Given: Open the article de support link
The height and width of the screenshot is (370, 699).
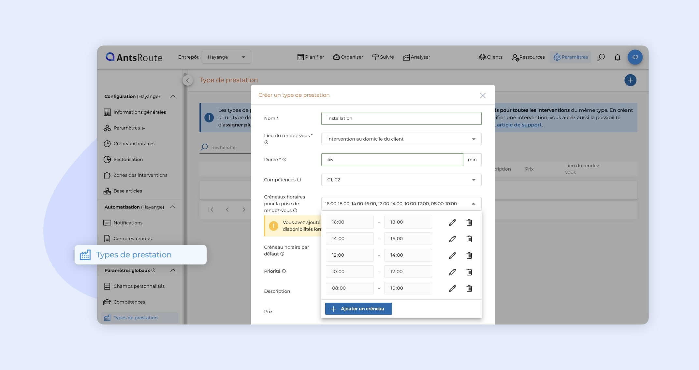Looking at the screenshot, I should [x=519, y=125].
